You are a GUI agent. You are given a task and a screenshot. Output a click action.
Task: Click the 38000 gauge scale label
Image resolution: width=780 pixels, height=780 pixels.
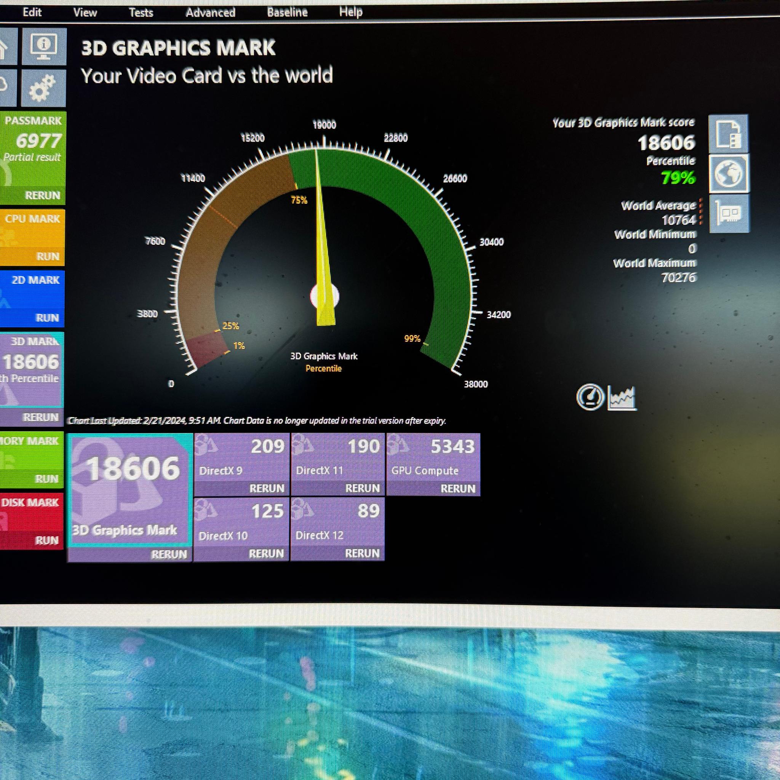[476, 384]
